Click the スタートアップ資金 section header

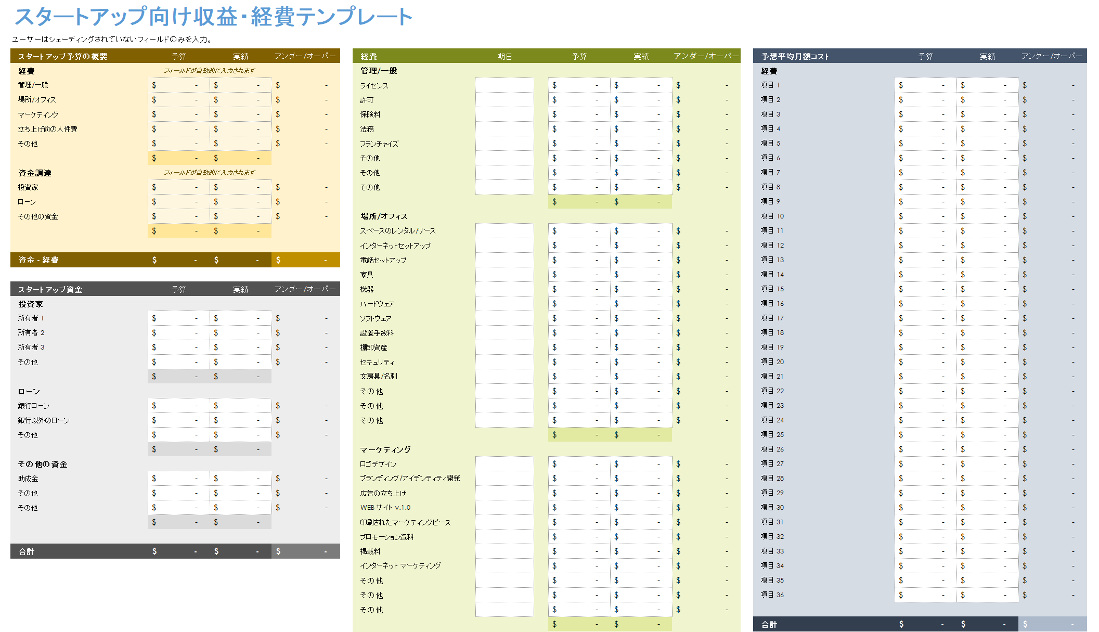(x=50, y=289)
